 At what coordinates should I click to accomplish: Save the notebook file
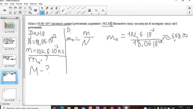click(x=20, y=12)
